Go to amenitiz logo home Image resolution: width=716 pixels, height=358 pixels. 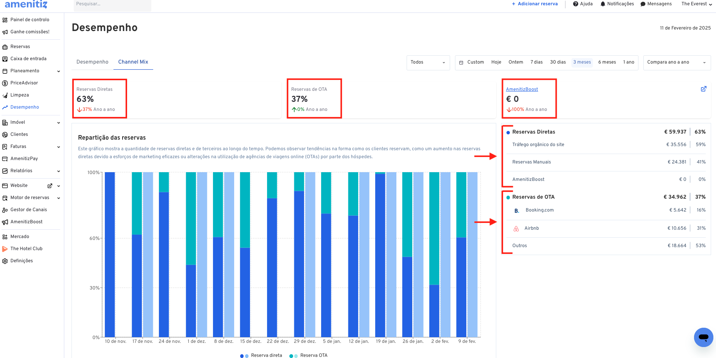pos(26,4)
